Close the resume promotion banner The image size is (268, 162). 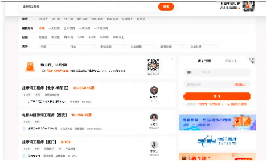(172, 59)
